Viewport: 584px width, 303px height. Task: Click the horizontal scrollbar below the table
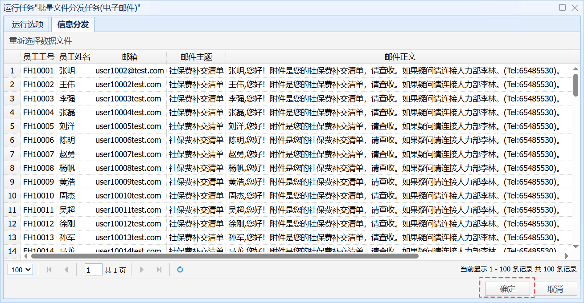(x=223, y=255)
